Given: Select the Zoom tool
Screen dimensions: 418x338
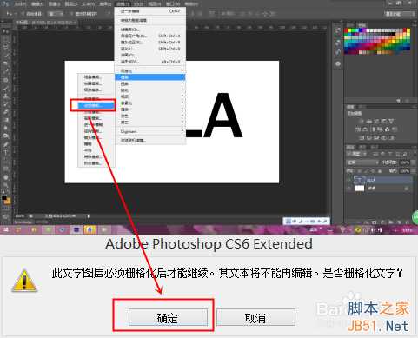Looking at the screenshot, I should click(5, 185).
